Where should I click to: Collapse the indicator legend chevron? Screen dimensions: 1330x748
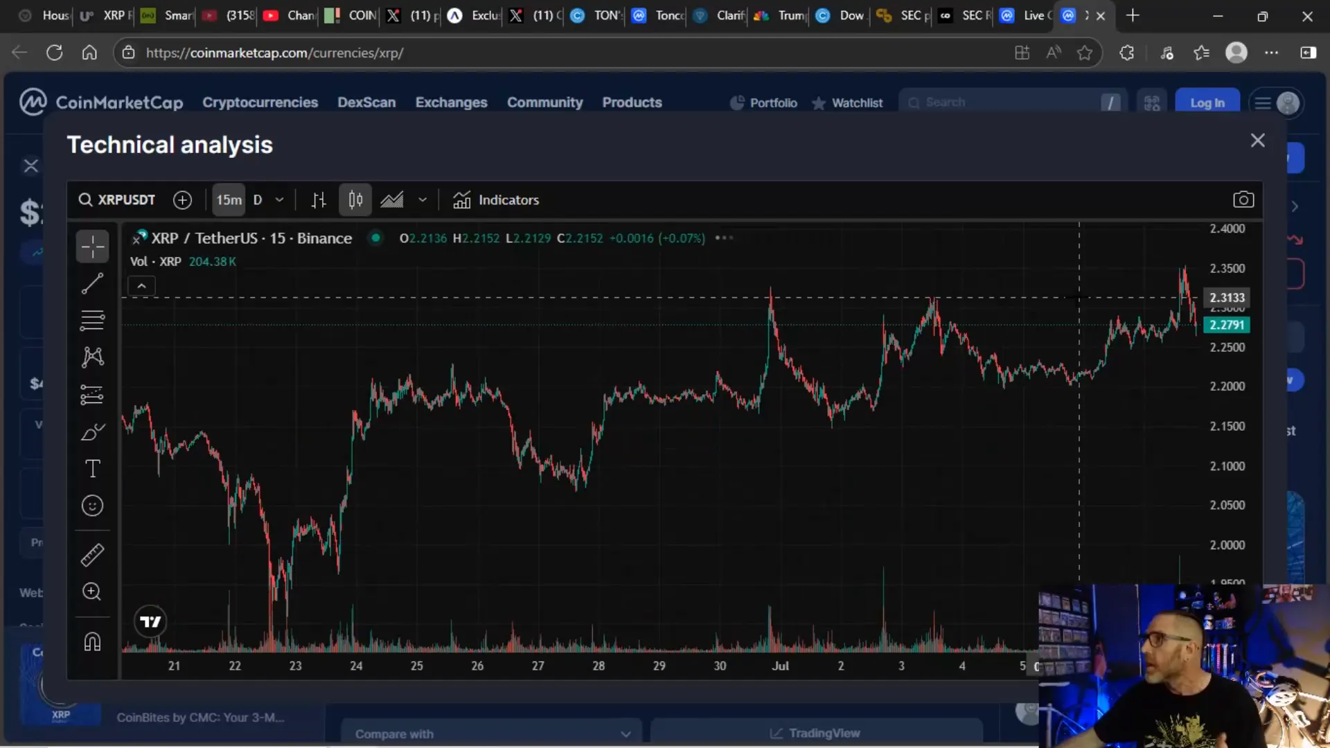(x=141, y=286)
